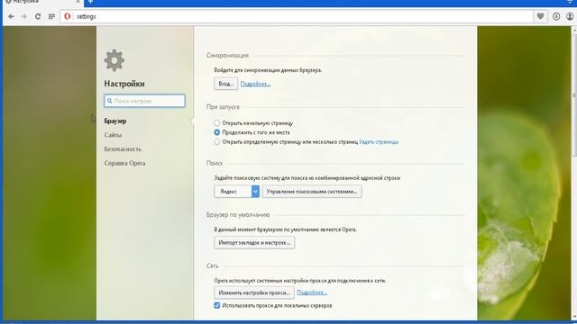Click the При запуске section heading

pyautogui.click(x=223, y=107)
